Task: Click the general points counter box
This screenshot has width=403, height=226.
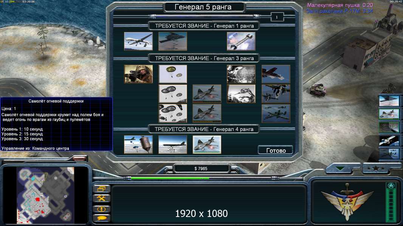Action: point(277,17)
